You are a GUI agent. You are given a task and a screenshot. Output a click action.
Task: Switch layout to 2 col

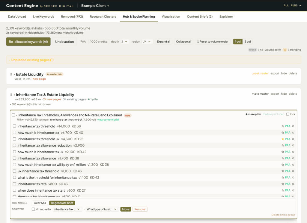point(247,41)
